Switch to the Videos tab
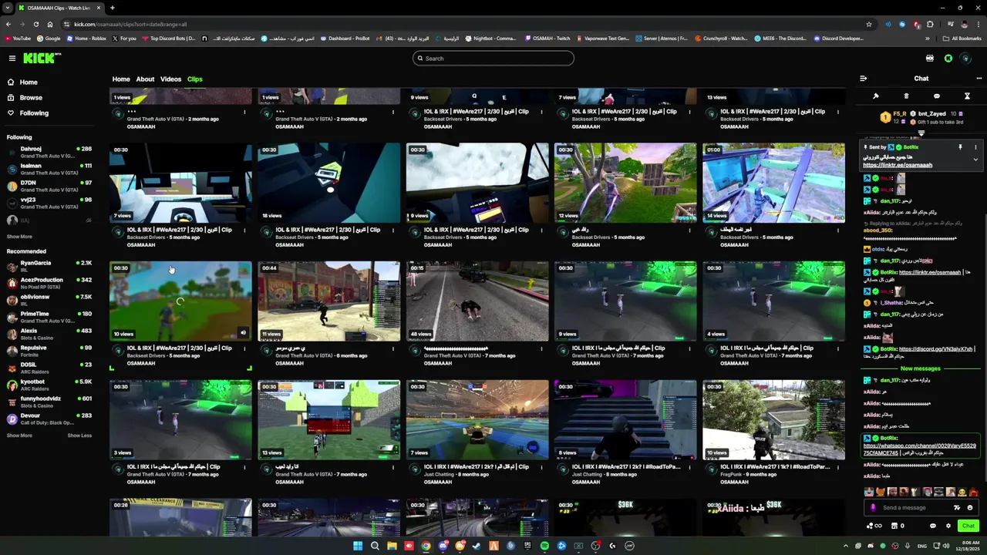The height and width of the screenshot is (555, 987). click(x=170, y=79)
